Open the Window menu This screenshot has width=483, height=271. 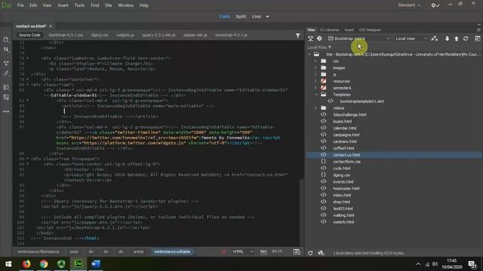pyautogui.click(x=126, y=5)
